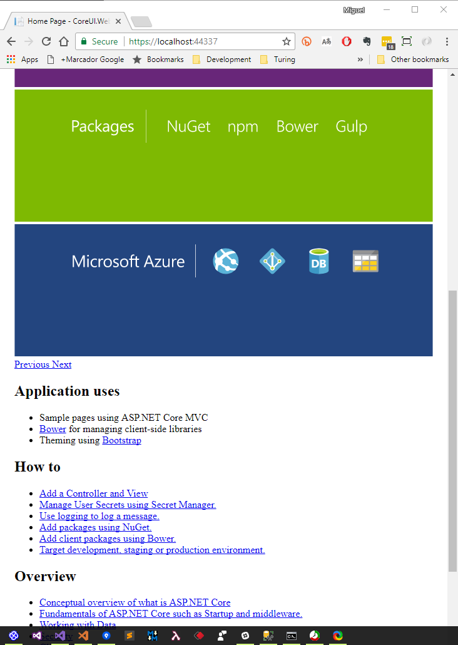Open the Turing bookmarks folder
The image size is (458, 645).
coord(278,59)
